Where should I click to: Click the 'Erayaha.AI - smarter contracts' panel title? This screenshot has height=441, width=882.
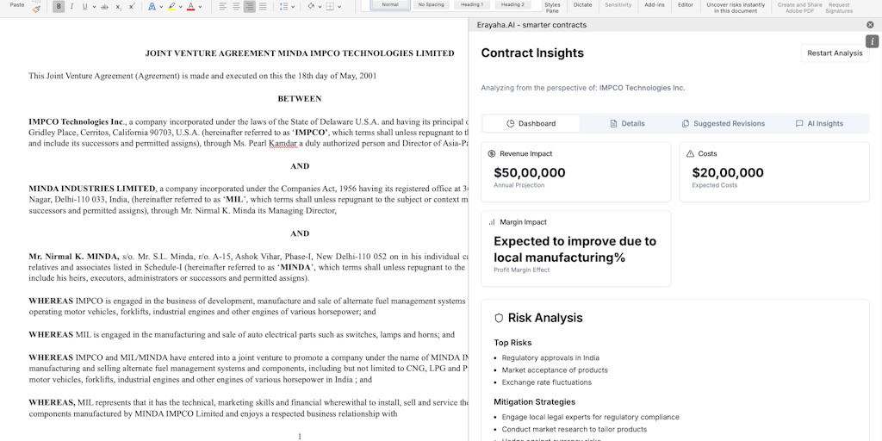[x=531, y=25]
